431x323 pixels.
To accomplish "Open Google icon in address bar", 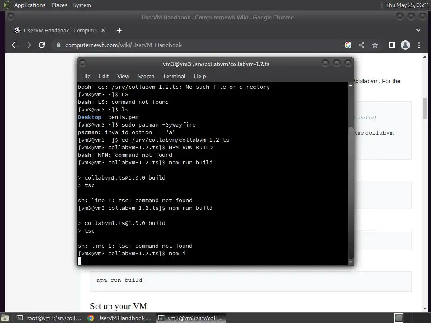I will click(348, 45).
